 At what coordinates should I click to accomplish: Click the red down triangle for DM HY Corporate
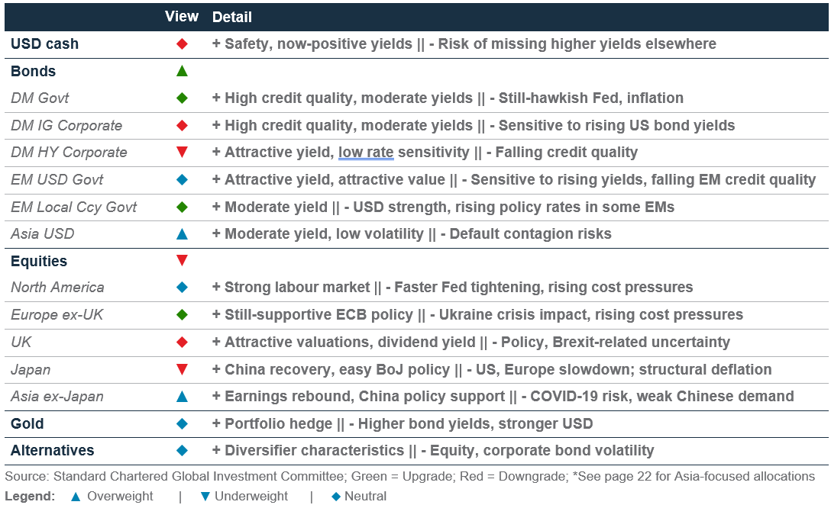coord(182,153)
